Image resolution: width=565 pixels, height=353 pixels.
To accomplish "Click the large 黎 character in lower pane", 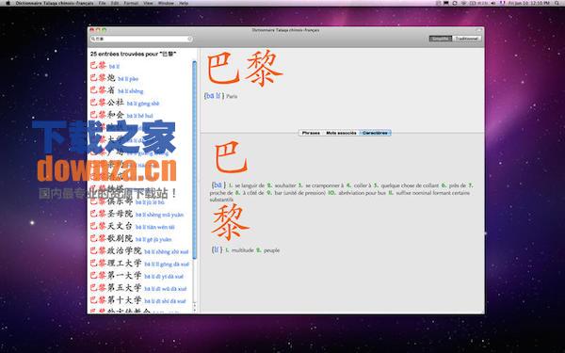I will 230,222.
